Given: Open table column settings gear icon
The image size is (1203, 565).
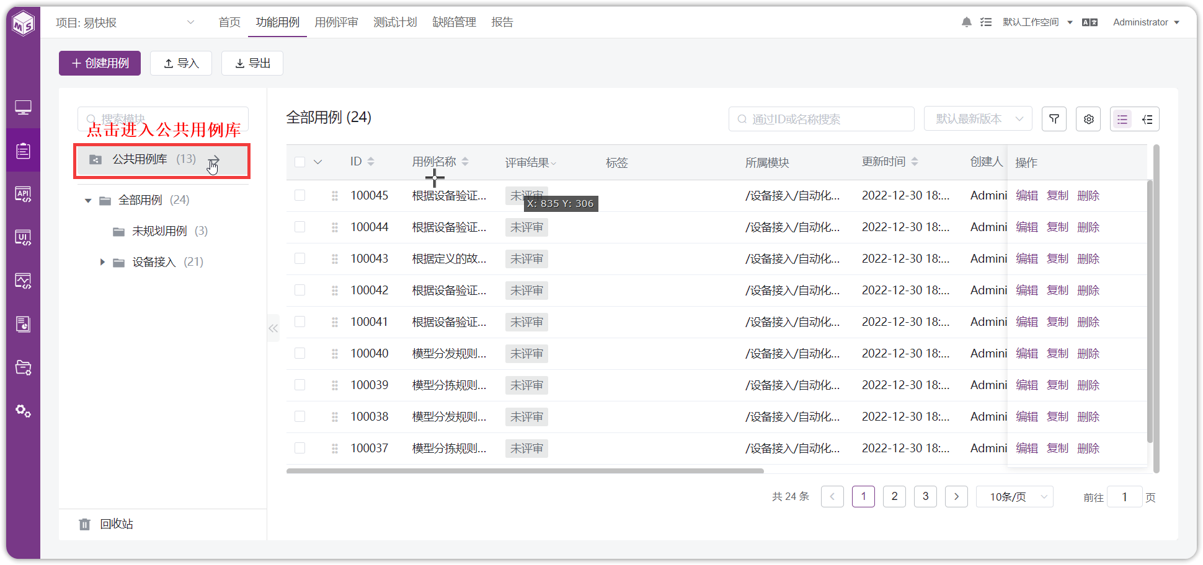Looking at the screenshot, I should tap(1088, 119).
